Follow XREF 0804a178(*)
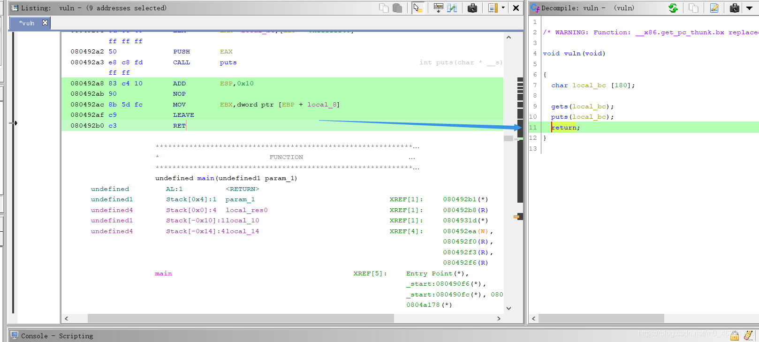The image size is (759, 342). (429, 305)
